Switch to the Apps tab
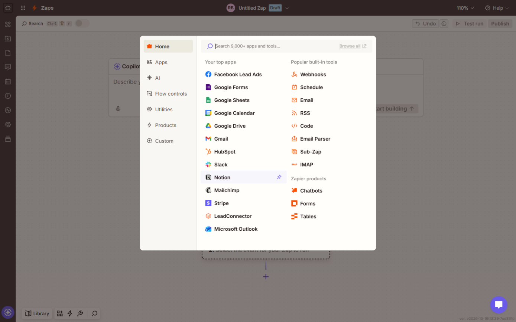The height and width of the screenshot is (322, 516). coord(168,62)
